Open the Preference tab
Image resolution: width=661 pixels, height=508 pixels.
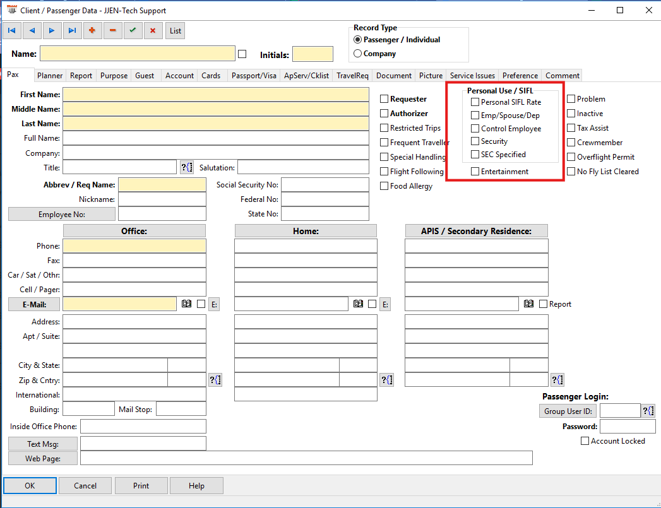tap(520, 75)
